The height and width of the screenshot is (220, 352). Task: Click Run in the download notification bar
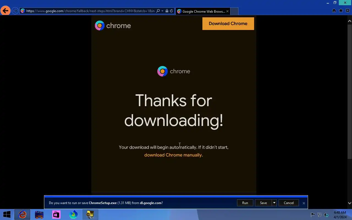coord(245,203)
